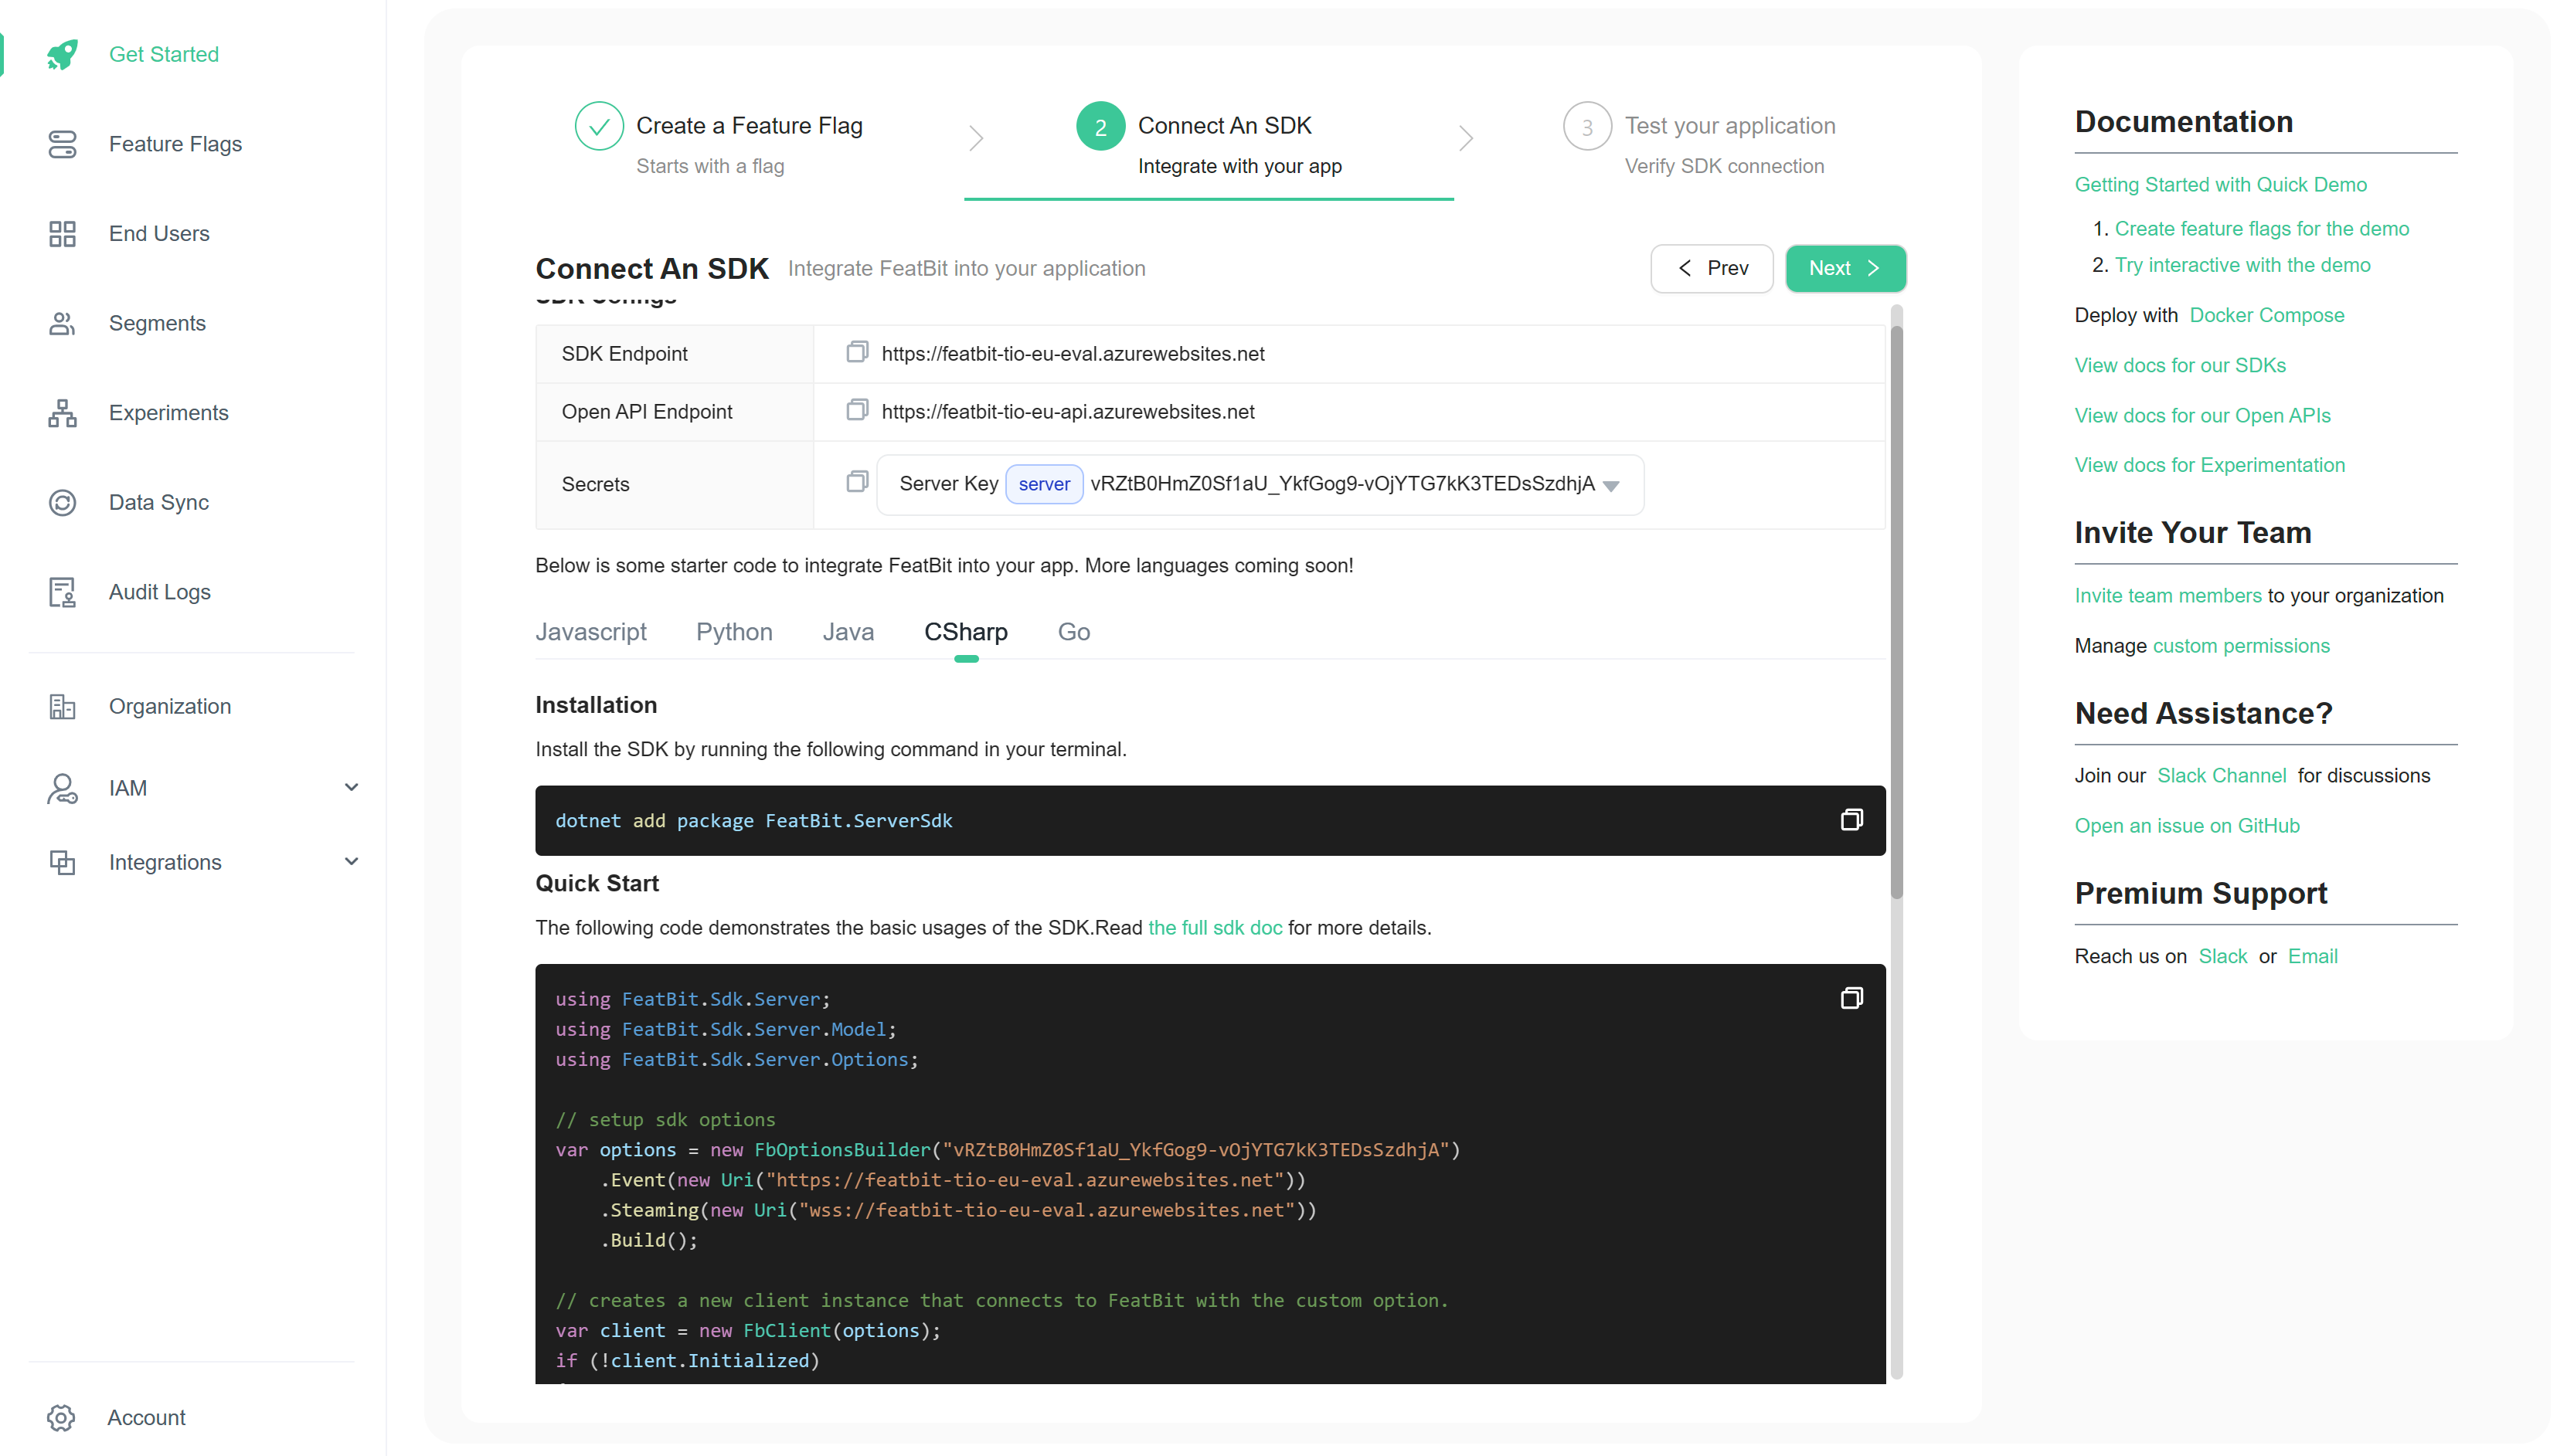Click the Integrations sidebar icon
Screen dimensions: 2567x1456
click(x=60, y=862)
